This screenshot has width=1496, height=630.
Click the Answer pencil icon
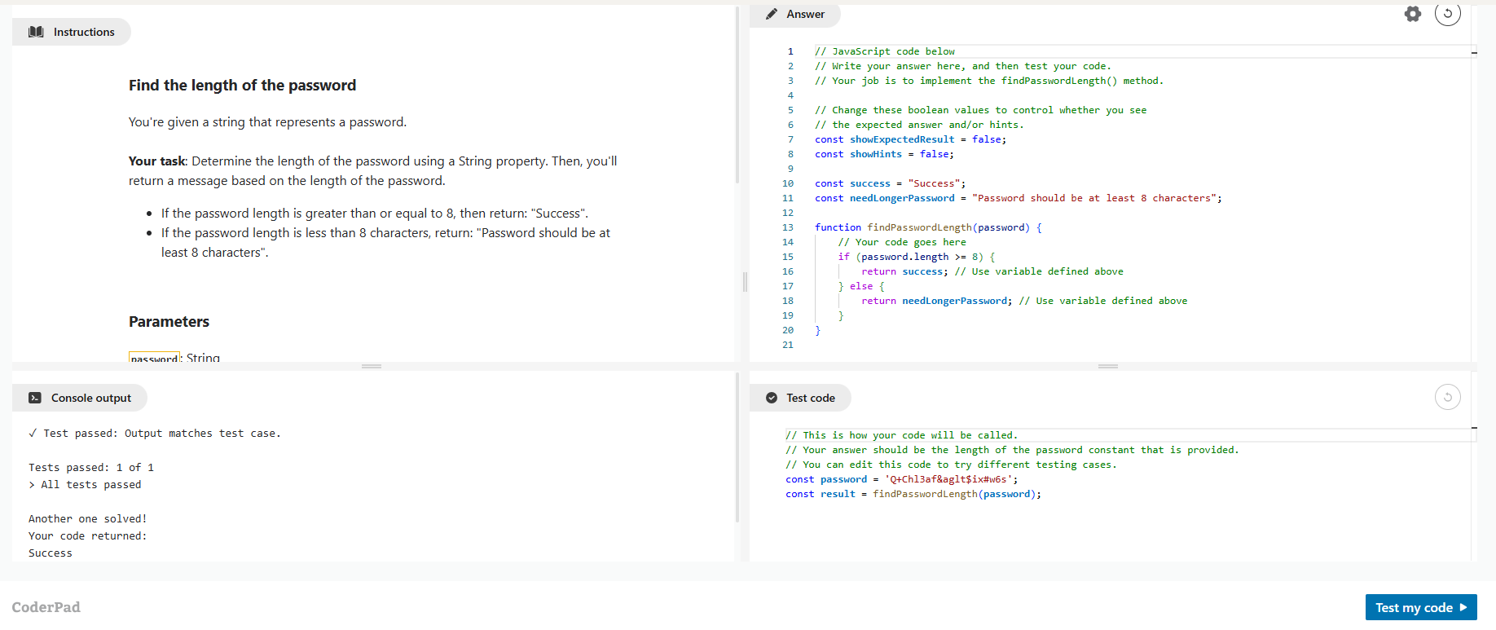[772, 14]
